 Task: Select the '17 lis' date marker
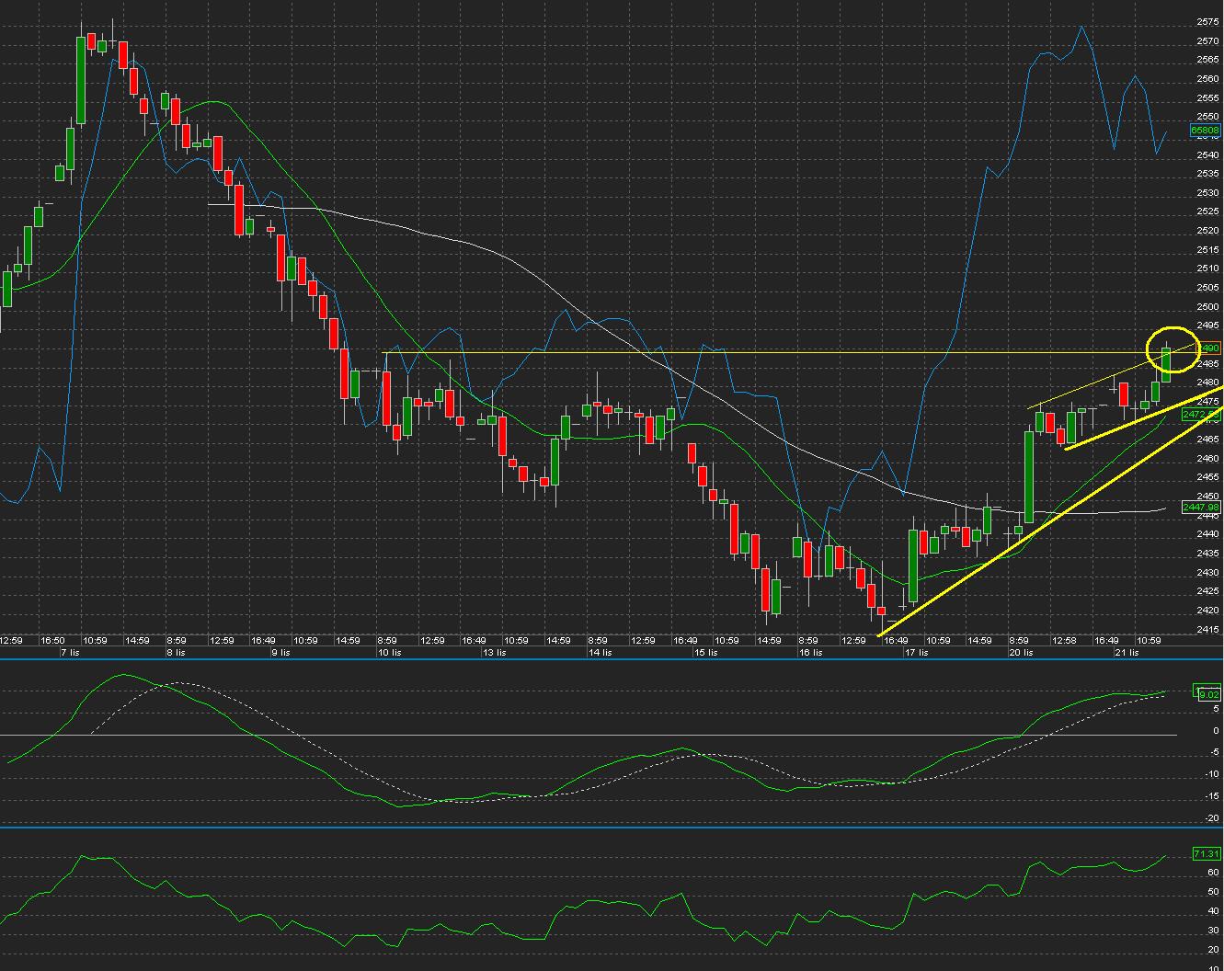click(917, 652)
